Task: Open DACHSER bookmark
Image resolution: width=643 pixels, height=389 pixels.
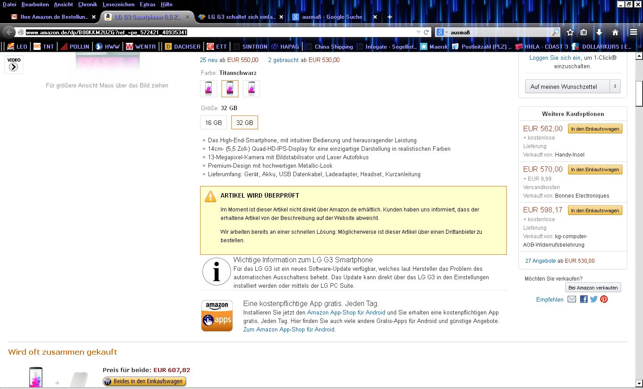Action: click(182, 46)
